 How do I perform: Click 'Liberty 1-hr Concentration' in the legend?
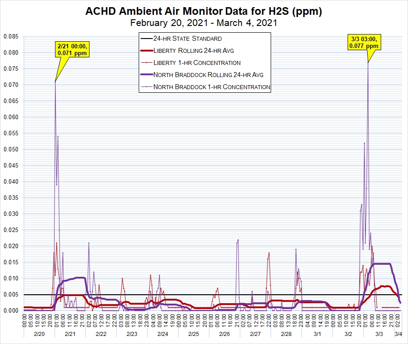tap(197, 63)
